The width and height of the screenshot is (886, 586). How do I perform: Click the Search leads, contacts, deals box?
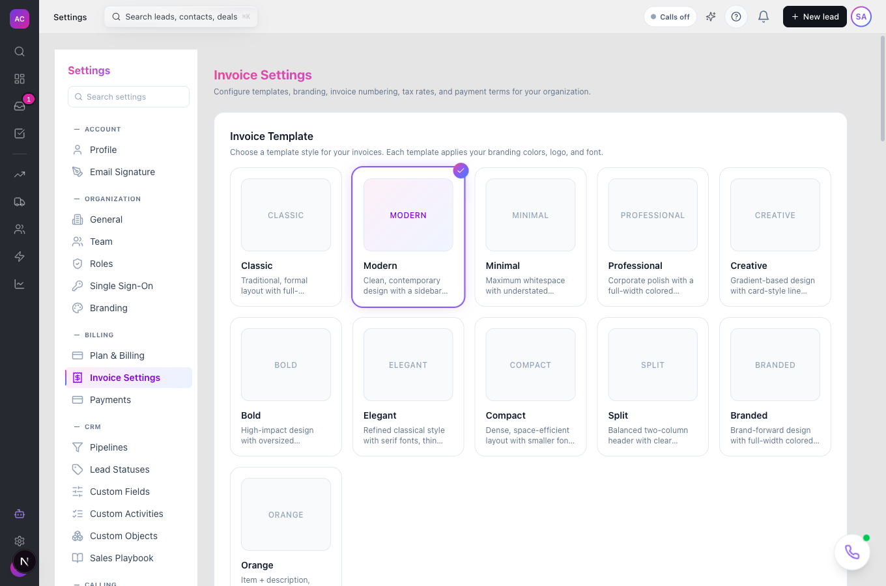(181, 17)
